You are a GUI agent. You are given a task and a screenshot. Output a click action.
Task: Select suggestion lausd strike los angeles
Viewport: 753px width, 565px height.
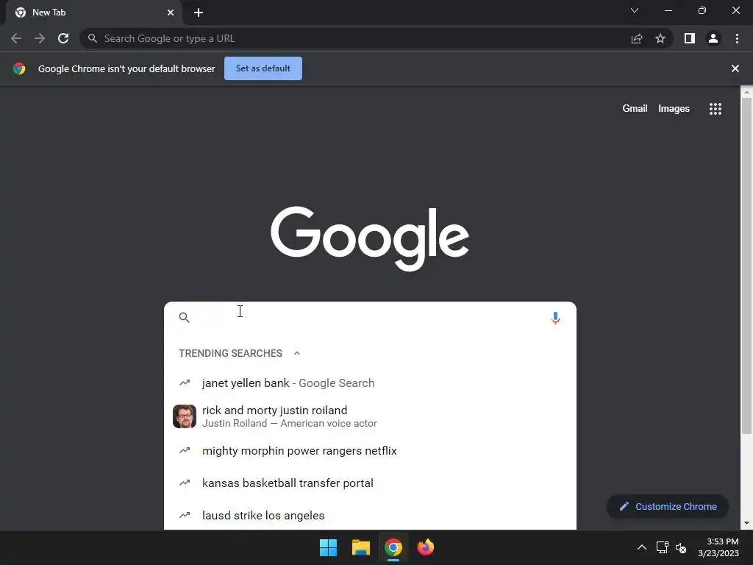click(370, 515)
